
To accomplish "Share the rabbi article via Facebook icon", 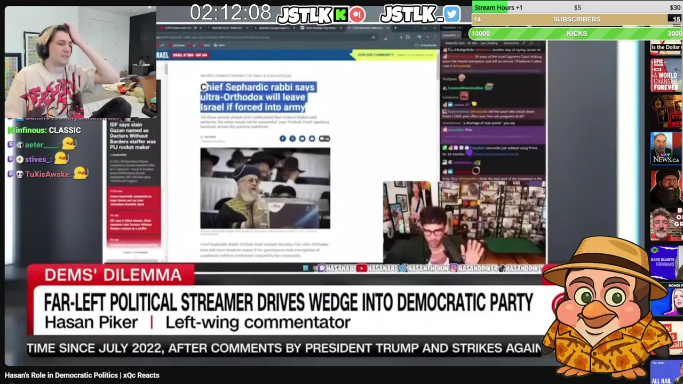I will pos(283,139).
